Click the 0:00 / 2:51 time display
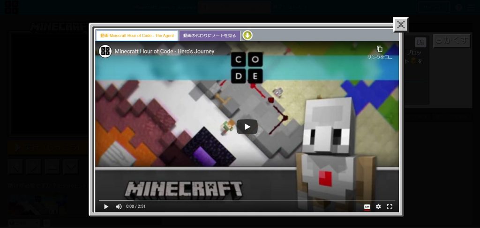This screenshot has width=480, height=228. (135, 206)
